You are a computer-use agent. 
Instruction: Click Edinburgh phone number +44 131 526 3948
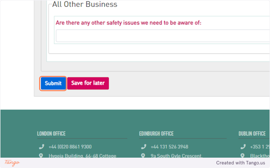(170, 147)
